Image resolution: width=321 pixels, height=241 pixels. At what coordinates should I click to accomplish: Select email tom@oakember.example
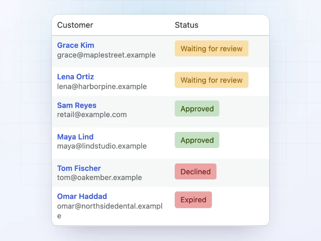click(x=99, y=177)
